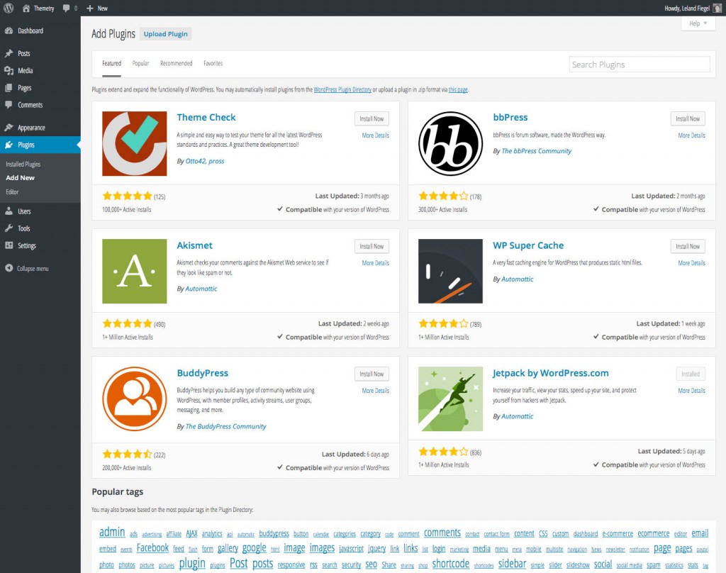Viewport: 726px width, 573px height.
Task: Click the WordPress logo in admin bar
Action: (7, 8)
